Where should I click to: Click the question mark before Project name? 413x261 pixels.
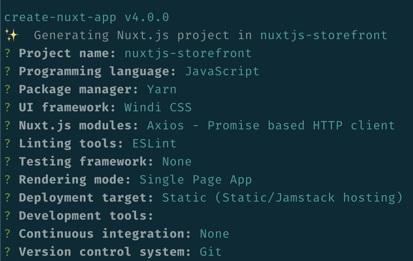(x=7, y=53)
